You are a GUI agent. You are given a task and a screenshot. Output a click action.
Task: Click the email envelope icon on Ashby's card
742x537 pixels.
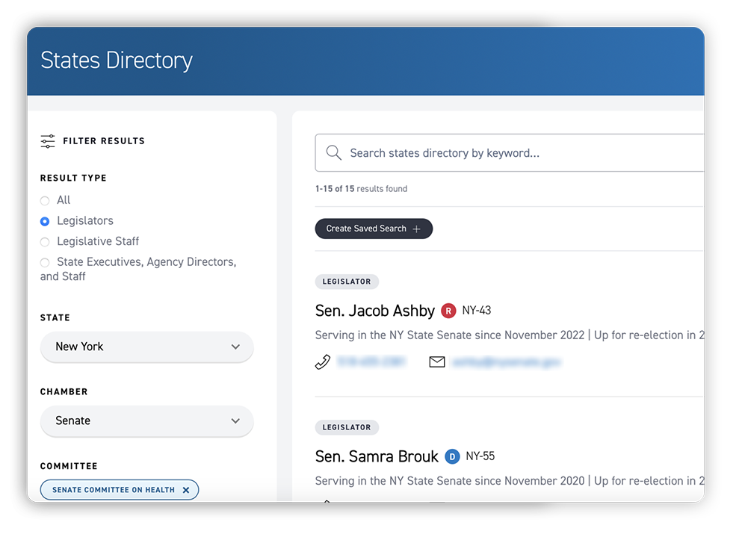pos(437,361)
